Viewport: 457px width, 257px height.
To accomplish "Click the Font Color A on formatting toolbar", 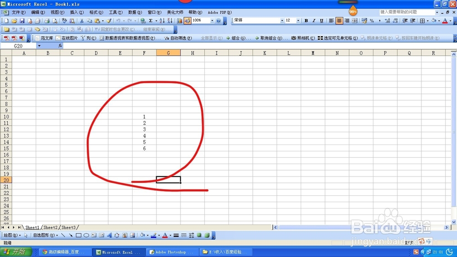I will tap(445, 21).
